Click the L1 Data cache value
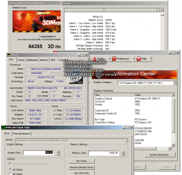Viewport: 182px width, 175px height. tap(74, 111)
